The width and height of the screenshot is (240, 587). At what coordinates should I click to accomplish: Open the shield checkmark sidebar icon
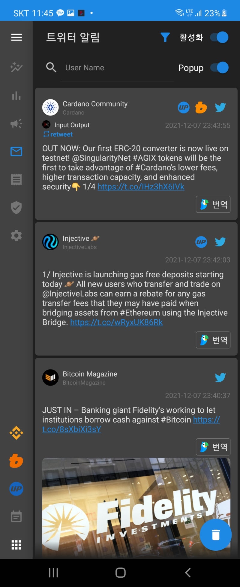coord(16,207)
